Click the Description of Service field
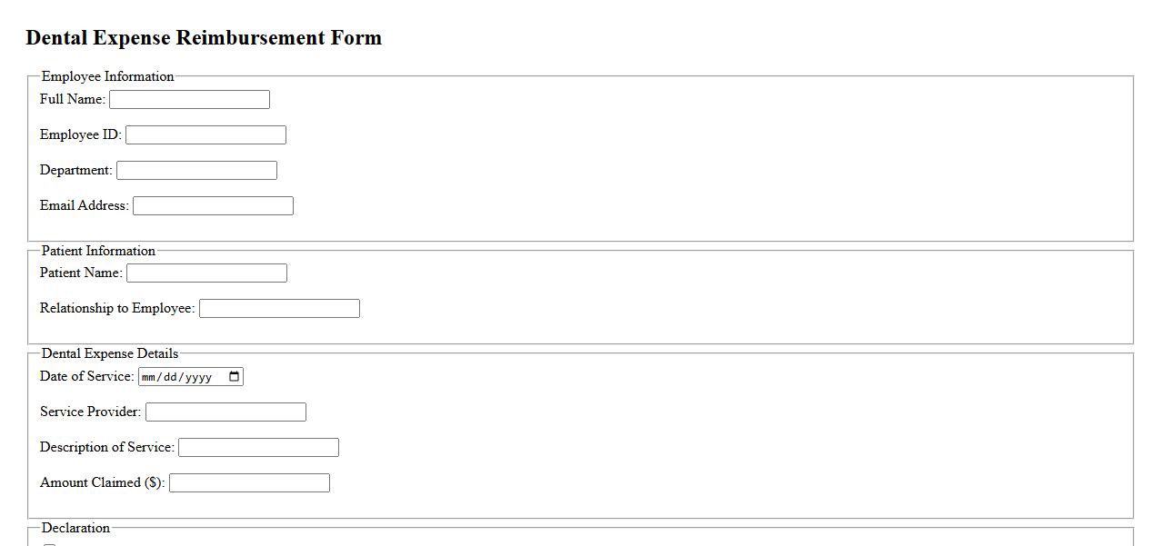1162x546 pixels. [x=258, y=448]
